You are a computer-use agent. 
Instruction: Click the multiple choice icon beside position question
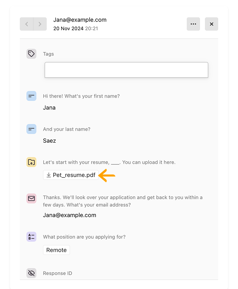click(x=31, y=236)
